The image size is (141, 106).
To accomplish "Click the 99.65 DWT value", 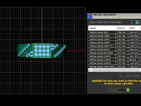I will tap(133, 60).
